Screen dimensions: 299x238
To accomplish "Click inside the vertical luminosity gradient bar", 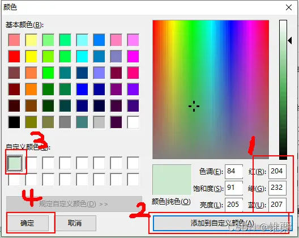I will (283, 90).
